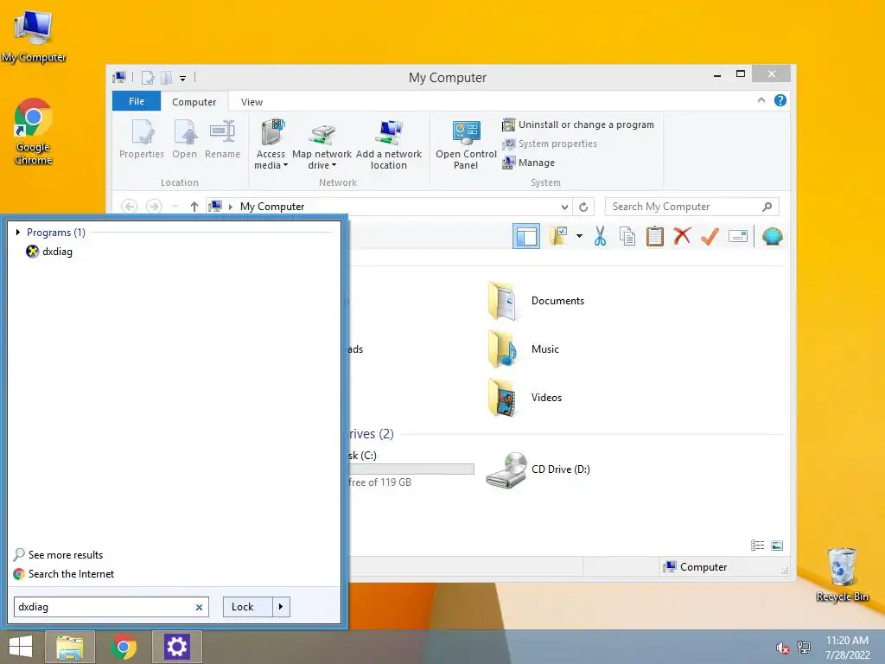Click System properties in ribbon
The width and height of the screenshot is (885, 664).
550,144
